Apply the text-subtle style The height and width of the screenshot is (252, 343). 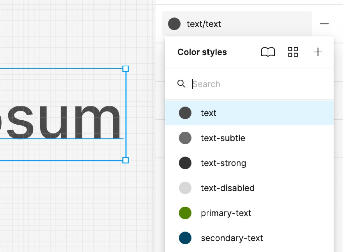point(223,138)
